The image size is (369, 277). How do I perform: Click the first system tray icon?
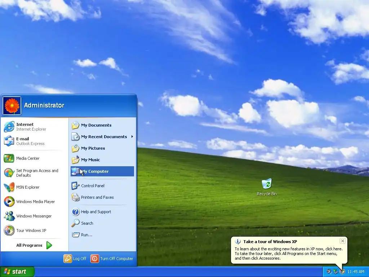[329, 272]
